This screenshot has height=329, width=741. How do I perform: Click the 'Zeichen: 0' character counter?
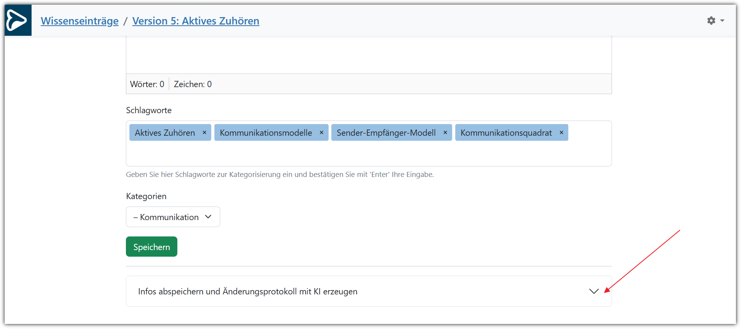tap(193, 84)
